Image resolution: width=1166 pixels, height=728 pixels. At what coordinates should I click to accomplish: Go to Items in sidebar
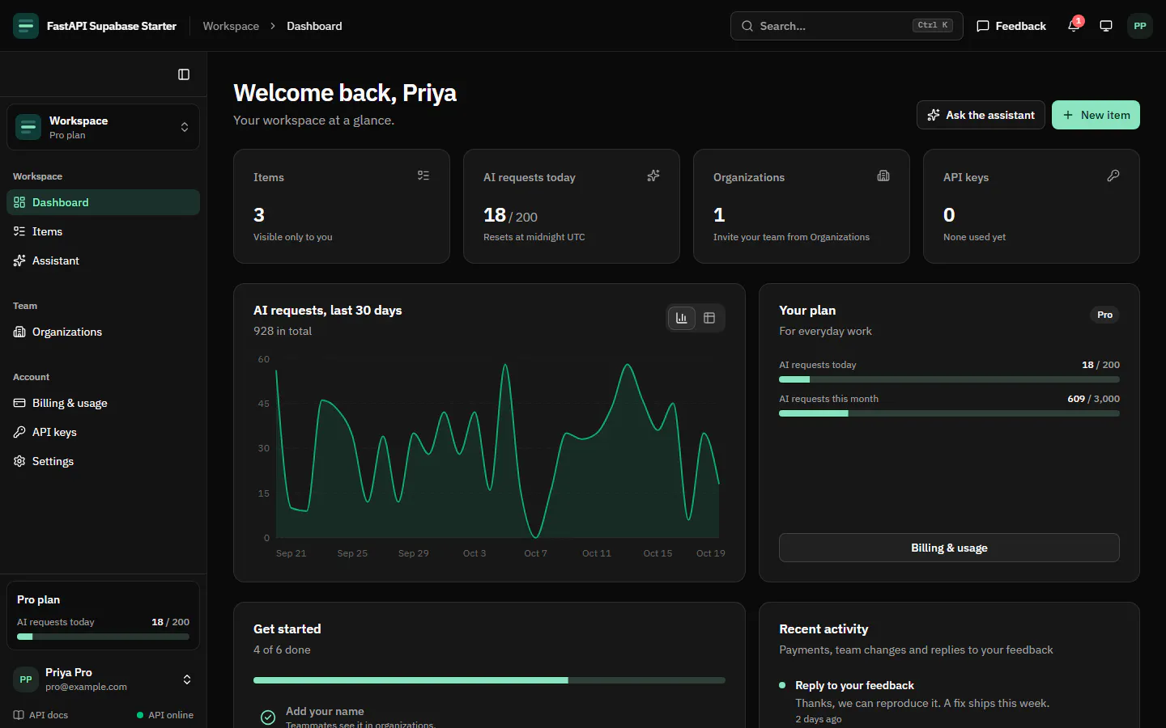103,231
